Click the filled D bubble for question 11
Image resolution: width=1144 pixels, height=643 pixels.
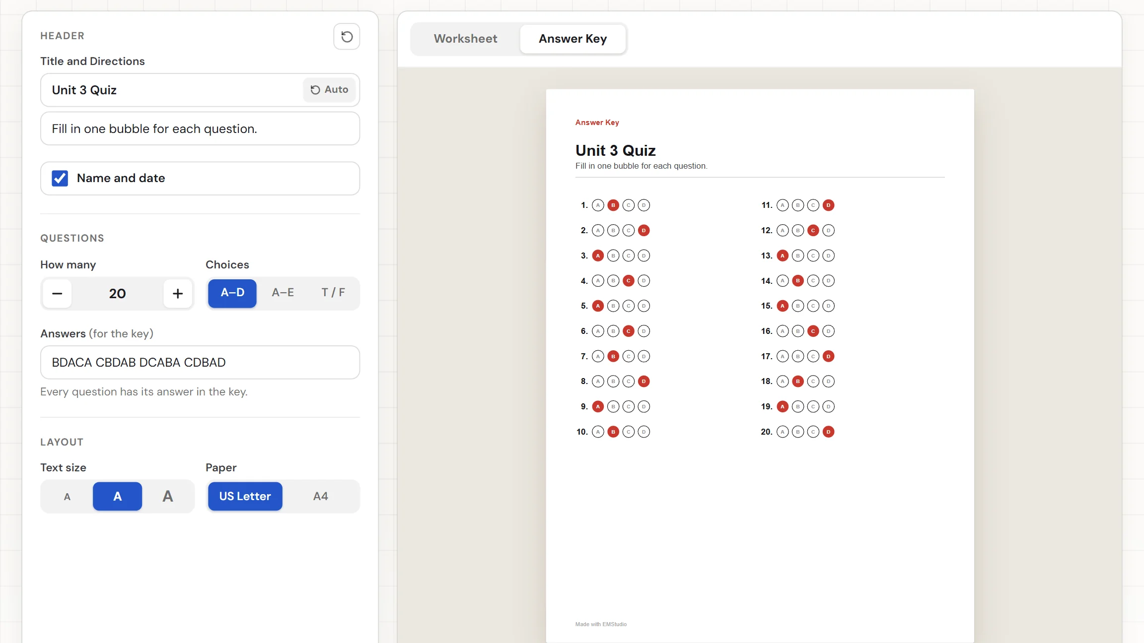tap(828, 205)
